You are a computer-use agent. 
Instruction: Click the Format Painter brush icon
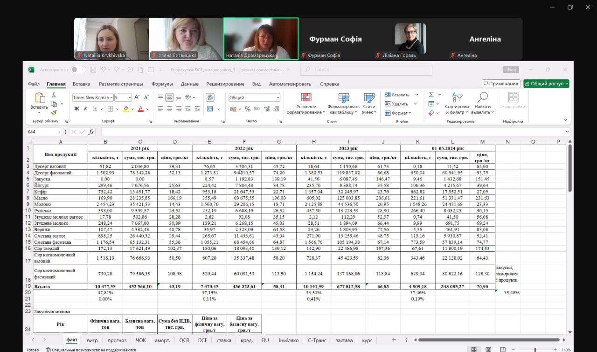pos(54,112)
